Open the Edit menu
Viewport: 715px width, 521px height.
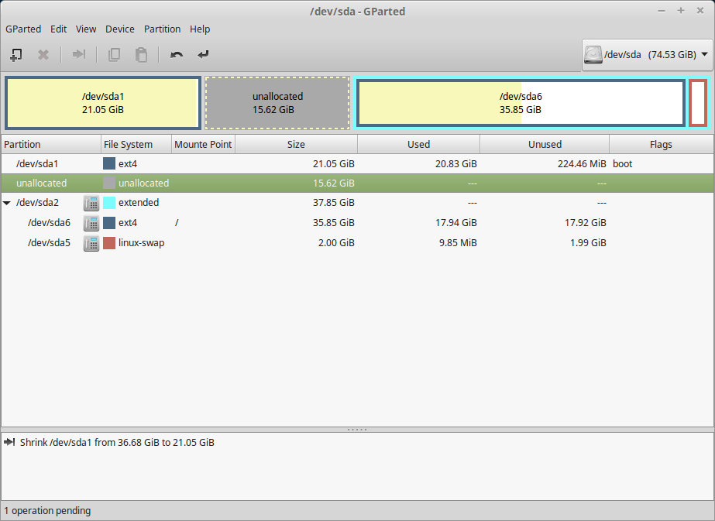[58, 29]
